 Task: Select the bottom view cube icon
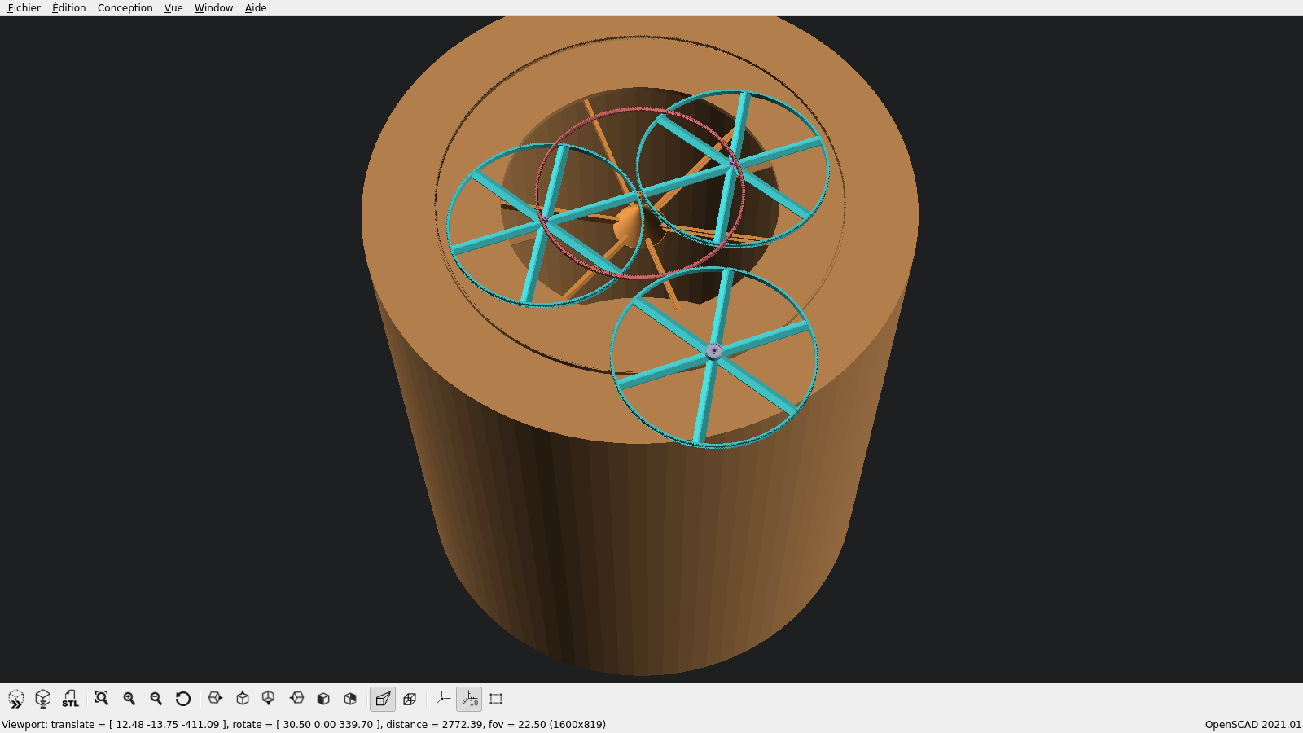click(x=269, y=699)
